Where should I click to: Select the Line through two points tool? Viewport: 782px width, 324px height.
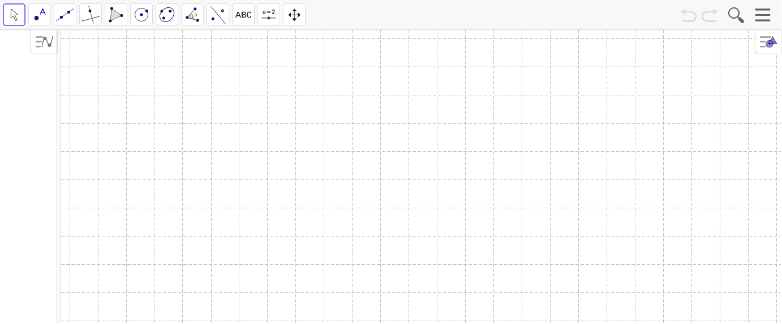tap(65, 15)
